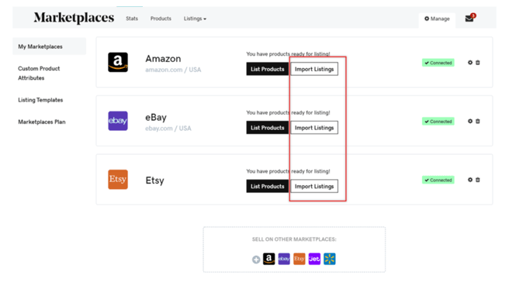The width and height of the screenshot is (509, 282).
Task: Add Amazon from other marketplaces icons
Action: pos(268,259)
